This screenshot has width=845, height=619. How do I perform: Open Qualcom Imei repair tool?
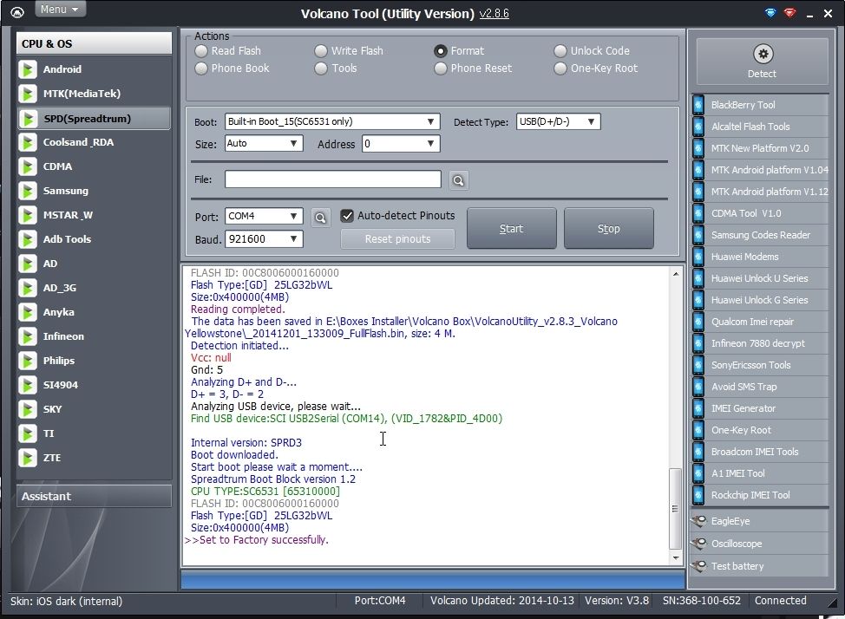point(760,322)
